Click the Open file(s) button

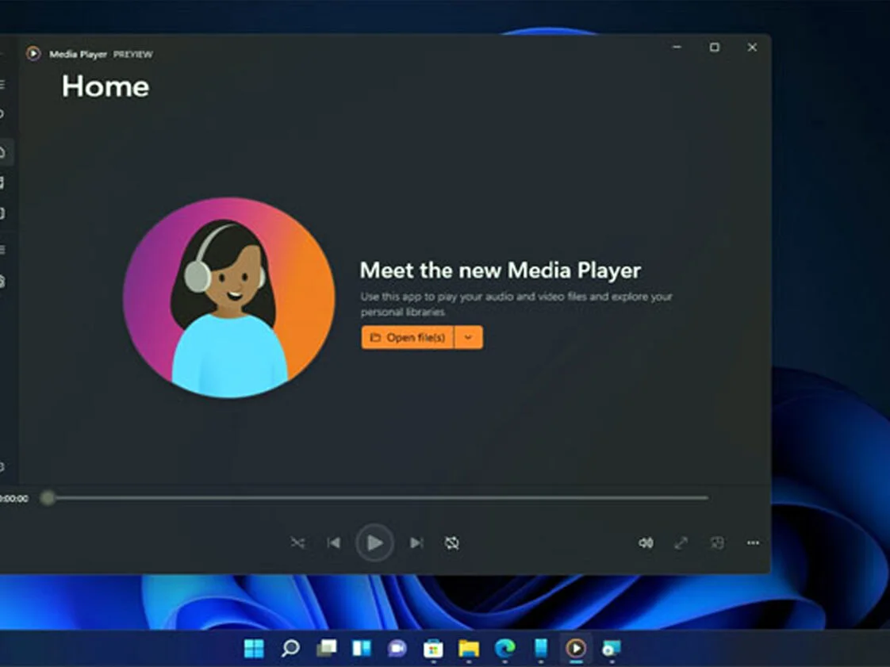(x=408, y=337)
